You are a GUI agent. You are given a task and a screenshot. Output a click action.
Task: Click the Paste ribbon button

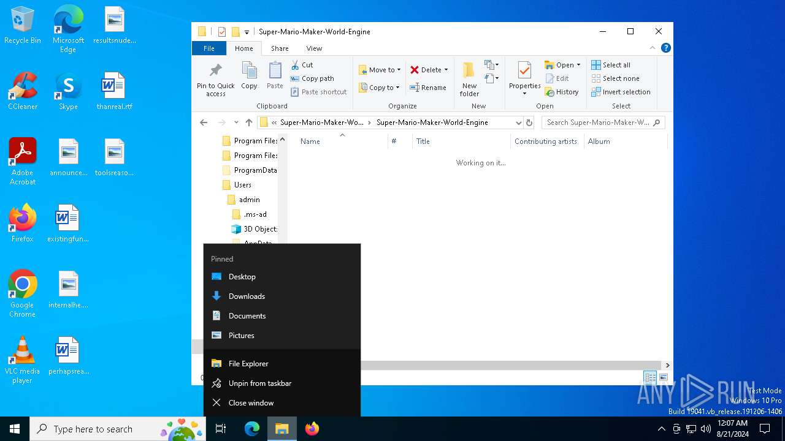[275, 76]
